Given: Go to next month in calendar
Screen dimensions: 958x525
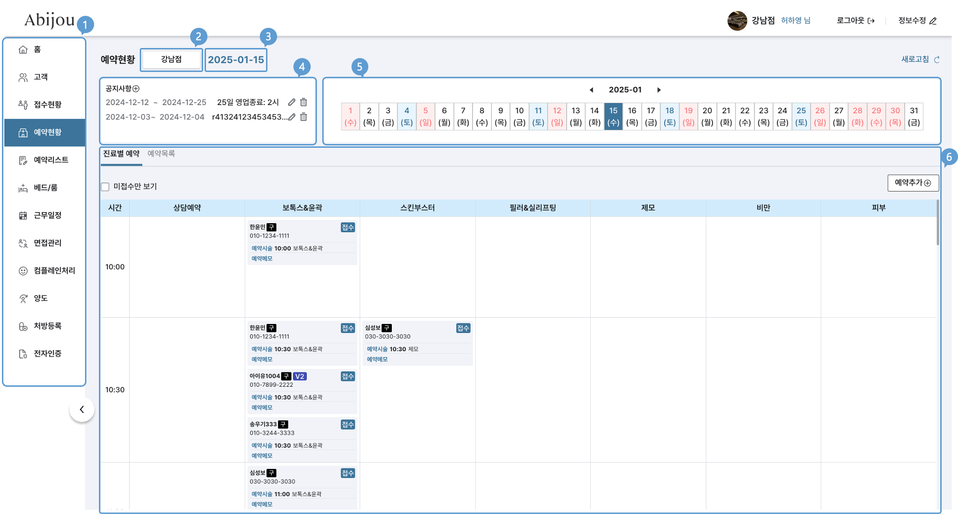Looking at the screenshot, I should [659, 90].
